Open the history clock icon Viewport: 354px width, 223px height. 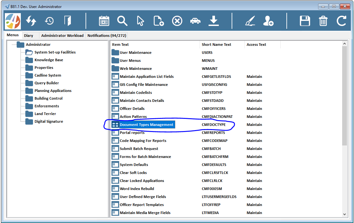pos(49,21)
